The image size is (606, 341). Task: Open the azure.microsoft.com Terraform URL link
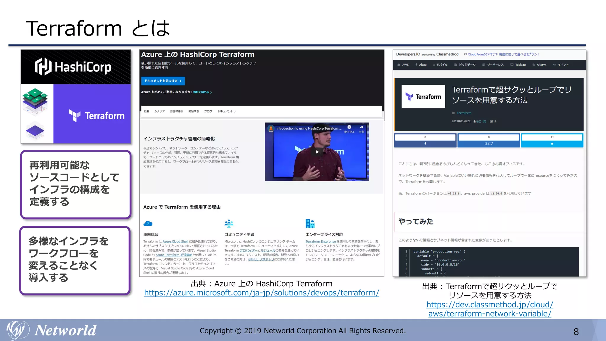(x=262, y=293)
